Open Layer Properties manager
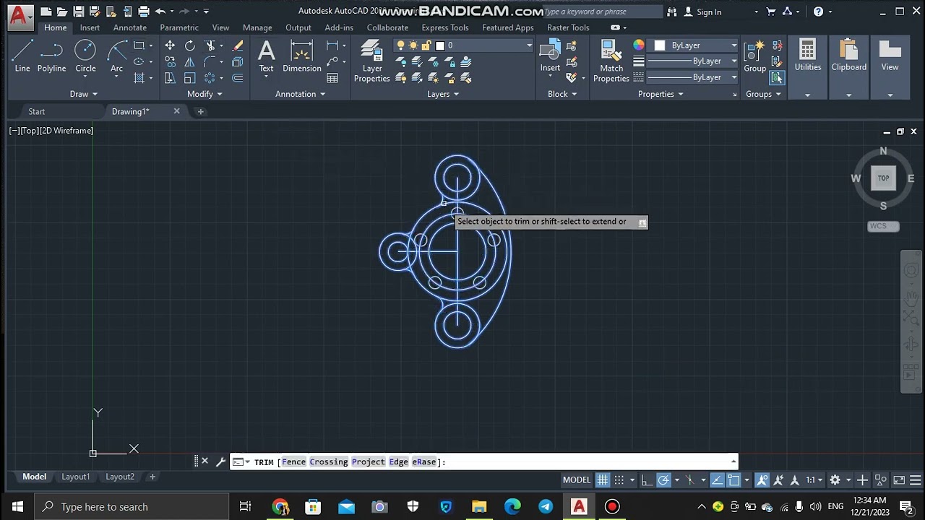 point(372,61)
